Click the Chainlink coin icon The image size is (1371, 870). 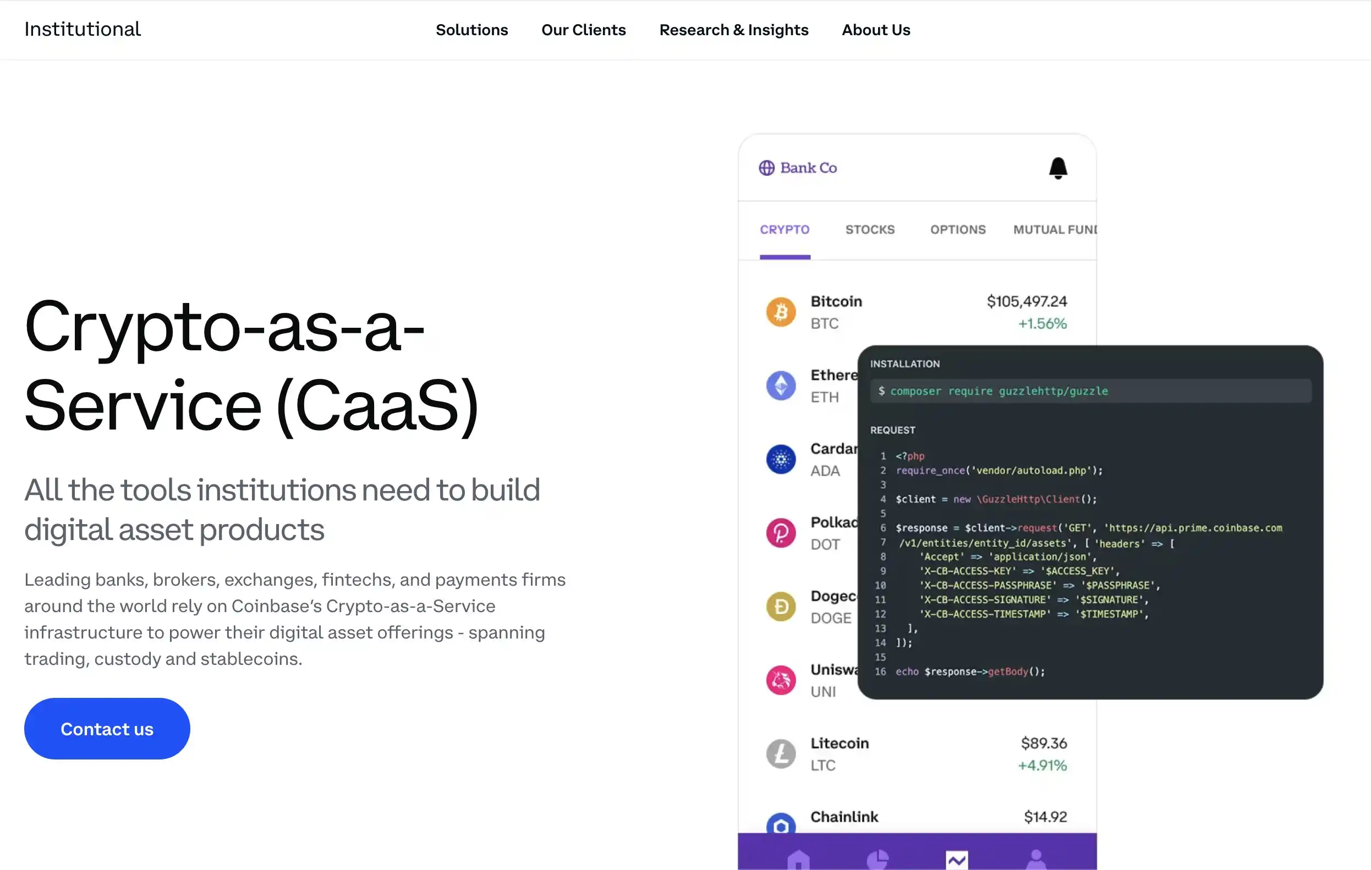pyautogui.click(x=781, y=824)
